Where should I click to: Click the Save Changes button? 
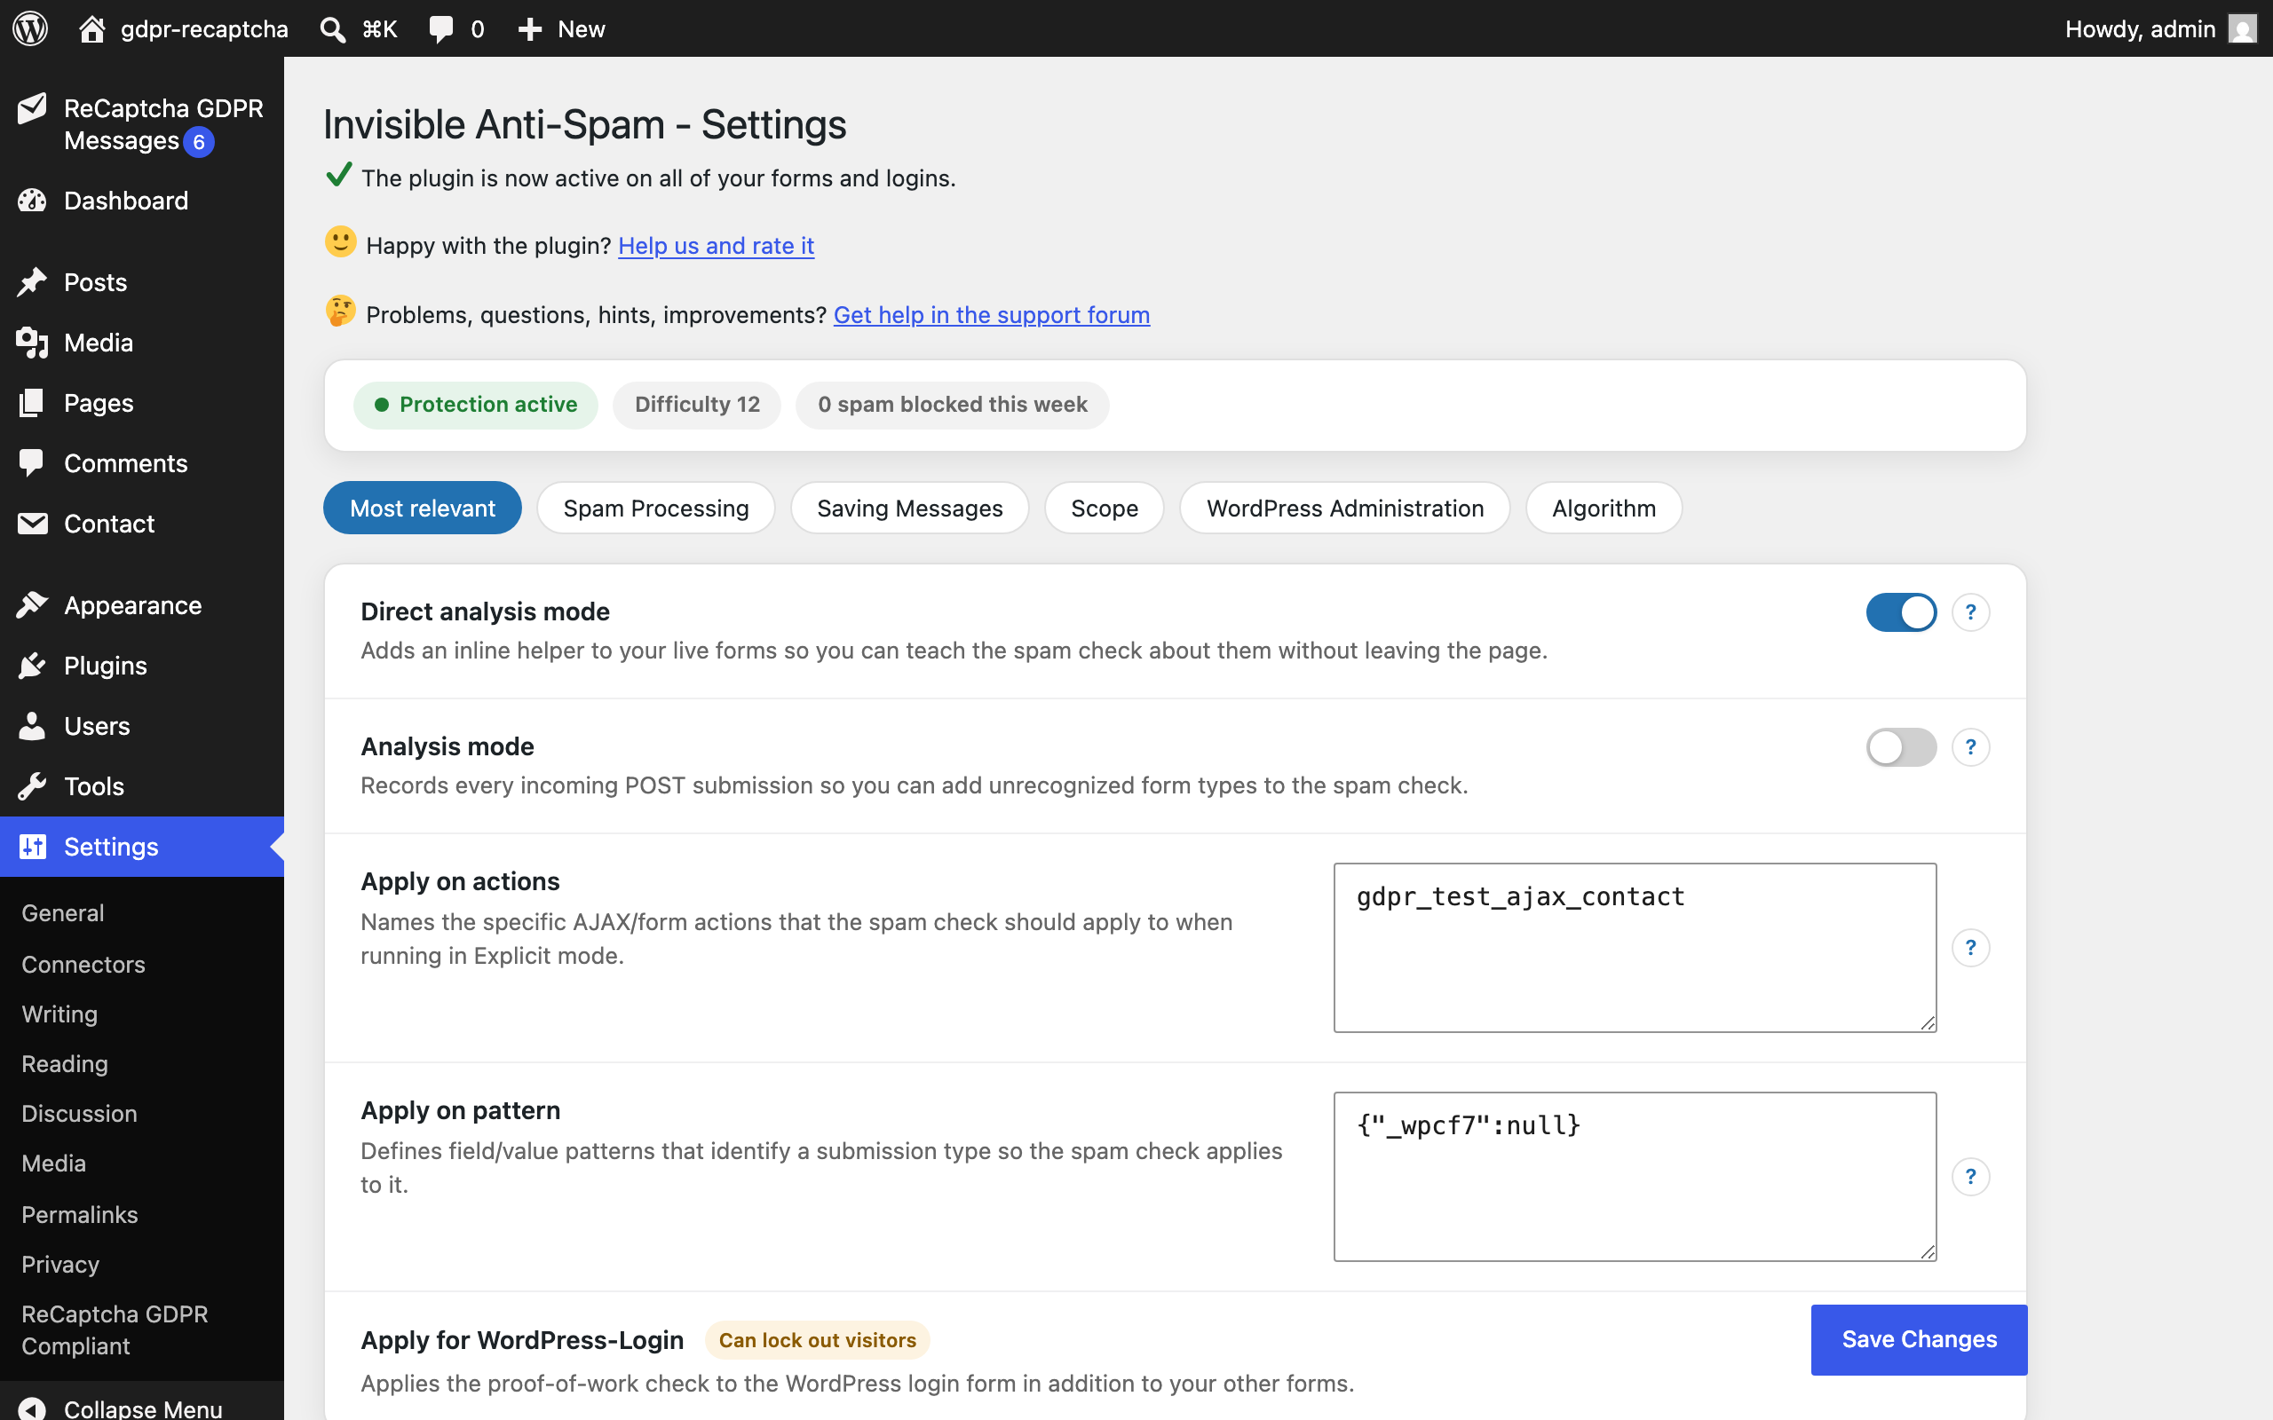[1919, 1339]
